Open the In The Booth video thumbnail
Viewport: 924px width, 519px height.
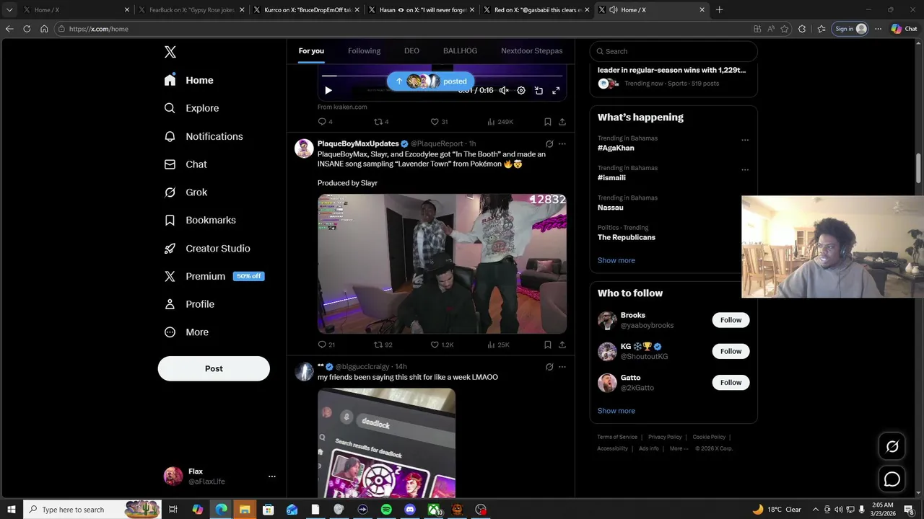(x=442, y=264)
